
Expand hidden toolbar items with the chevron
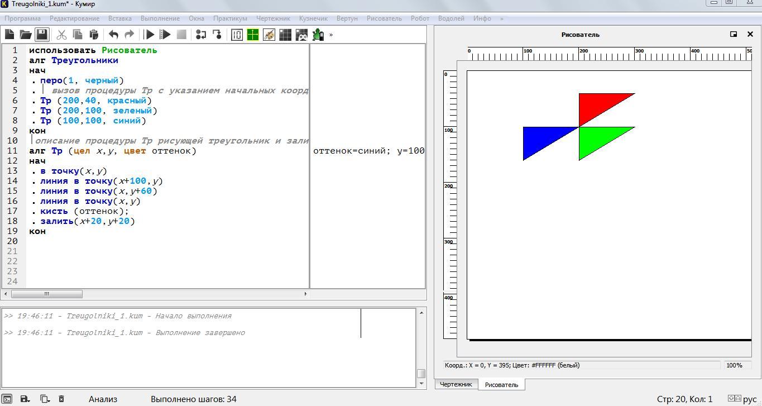point(331,35)
